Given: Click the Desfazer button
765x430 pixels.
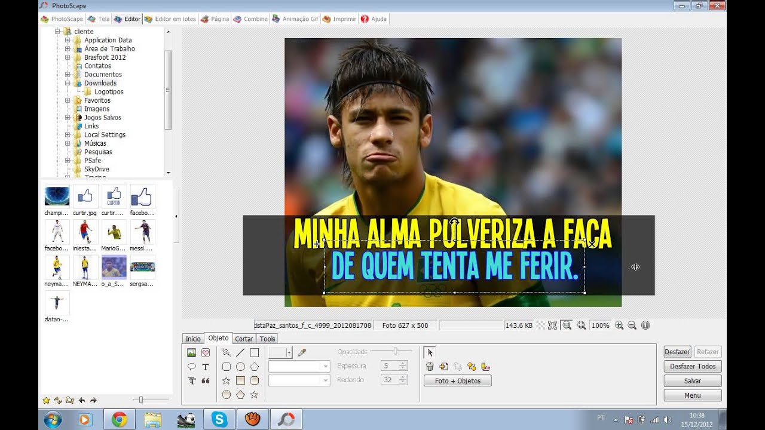Looking at the screenshot, I should point(677,352).
